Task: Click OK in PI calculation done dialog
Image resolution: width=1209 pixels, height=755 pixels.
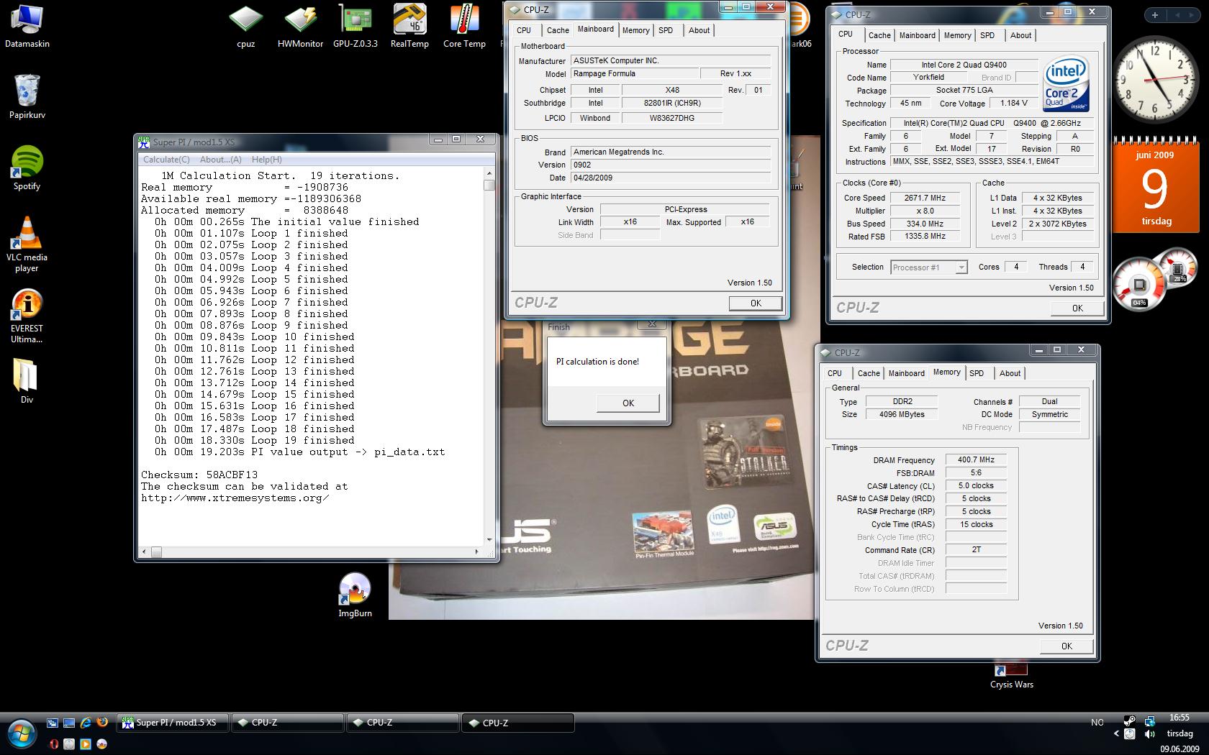Action: click(x=628, y=403)
